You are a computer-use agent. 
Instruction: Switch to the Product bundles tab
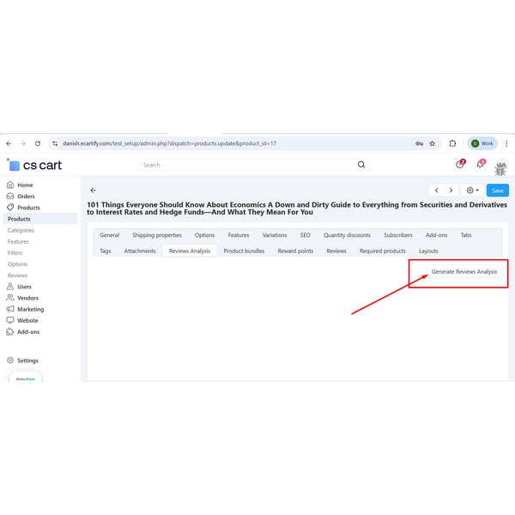[x=244, y=251]
